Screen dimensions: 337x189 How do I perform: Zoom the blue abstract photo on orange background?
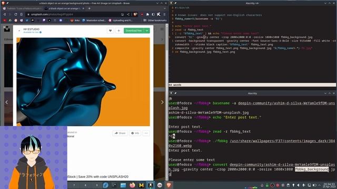pyautogui.click(x=83, y=82)
